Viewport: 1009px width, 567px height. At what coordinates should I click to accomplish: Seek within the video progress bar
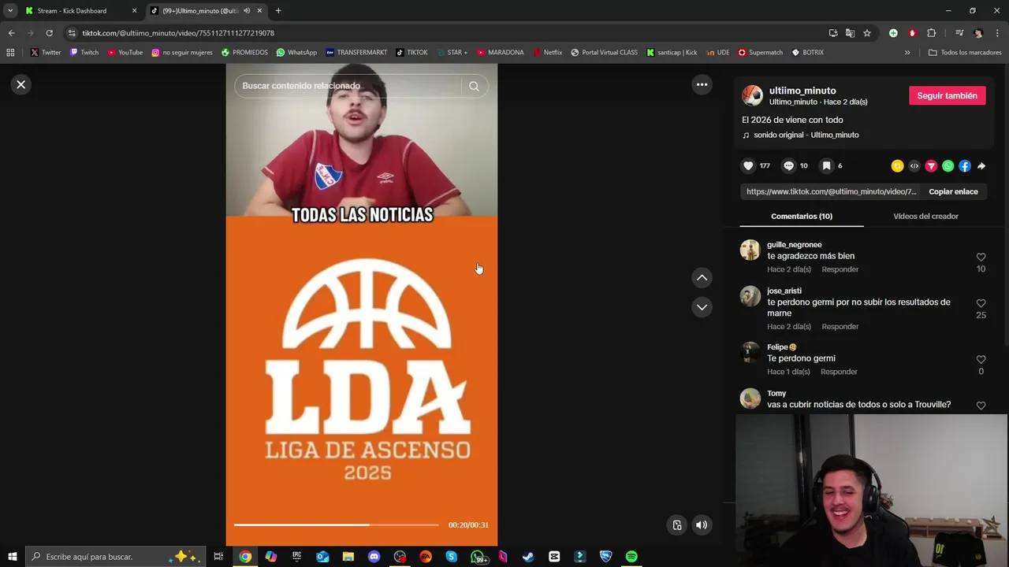336,524
